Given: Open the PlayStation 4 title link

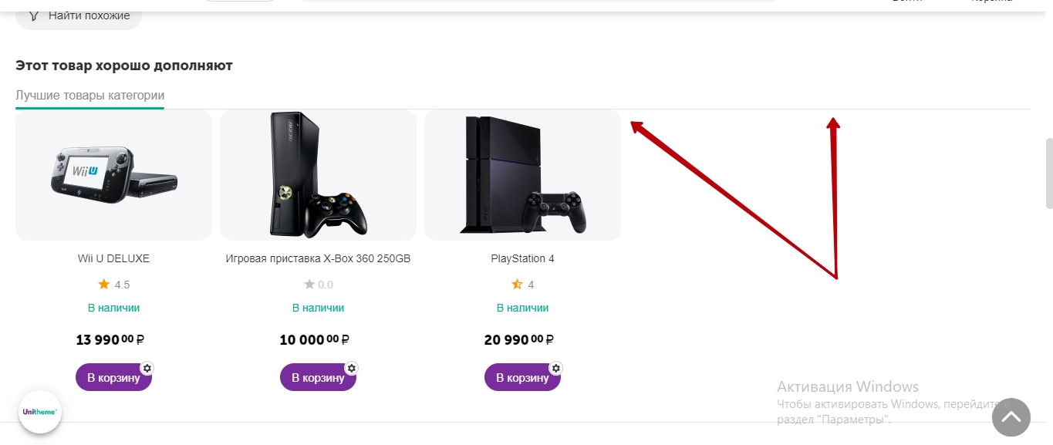Looking at the screenshot, I should coord(522,259).
